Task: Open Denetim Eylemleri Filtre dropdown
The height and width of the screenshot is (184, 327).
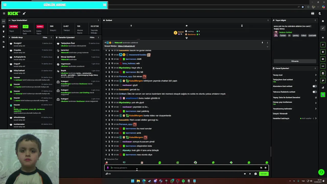Action: tap(92, 37)
